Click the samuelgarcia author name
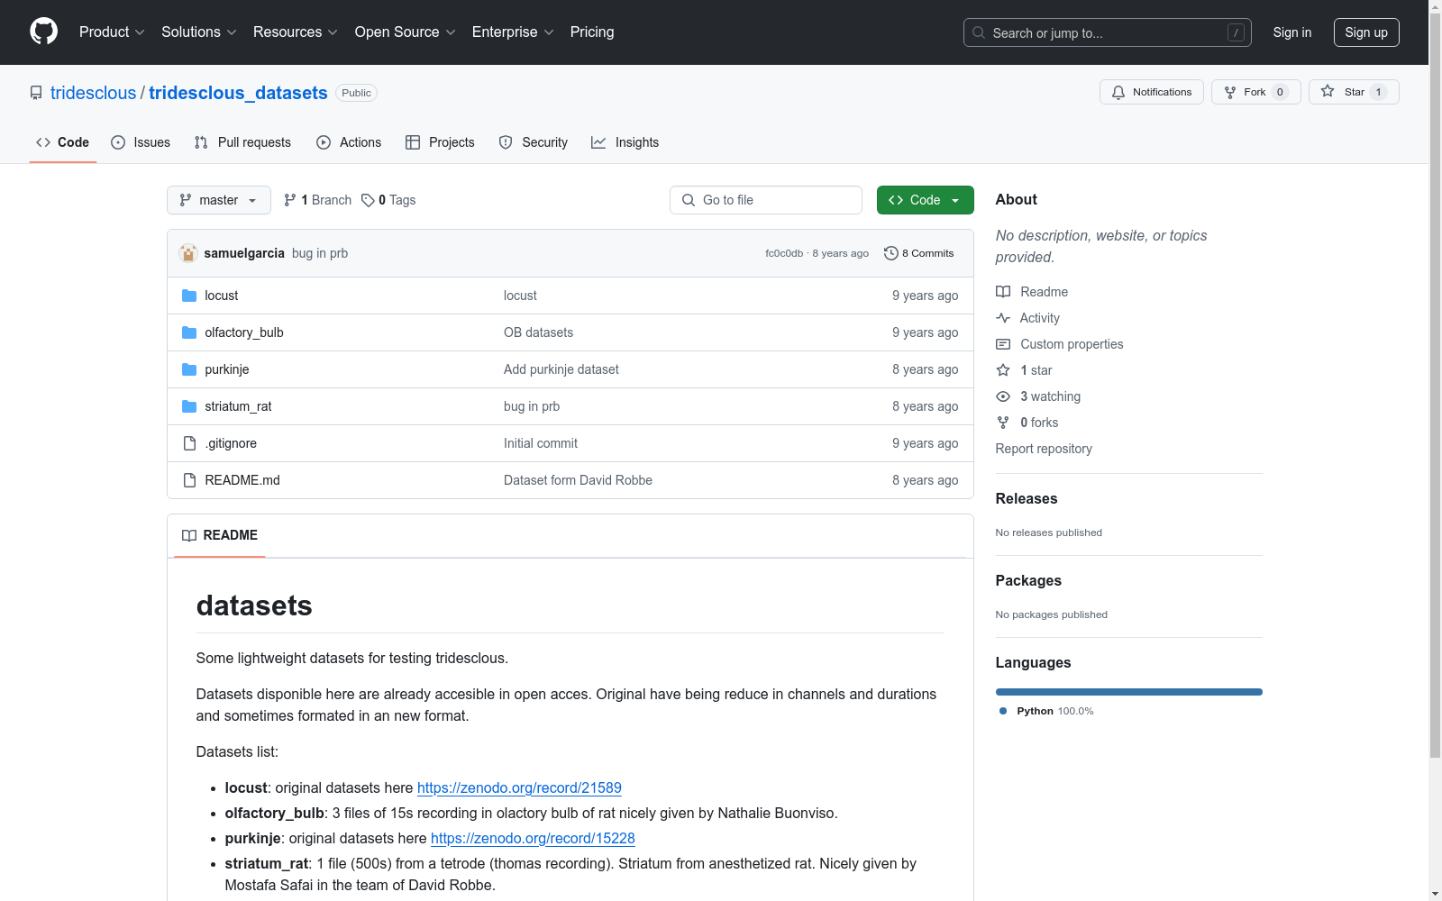 244,253
